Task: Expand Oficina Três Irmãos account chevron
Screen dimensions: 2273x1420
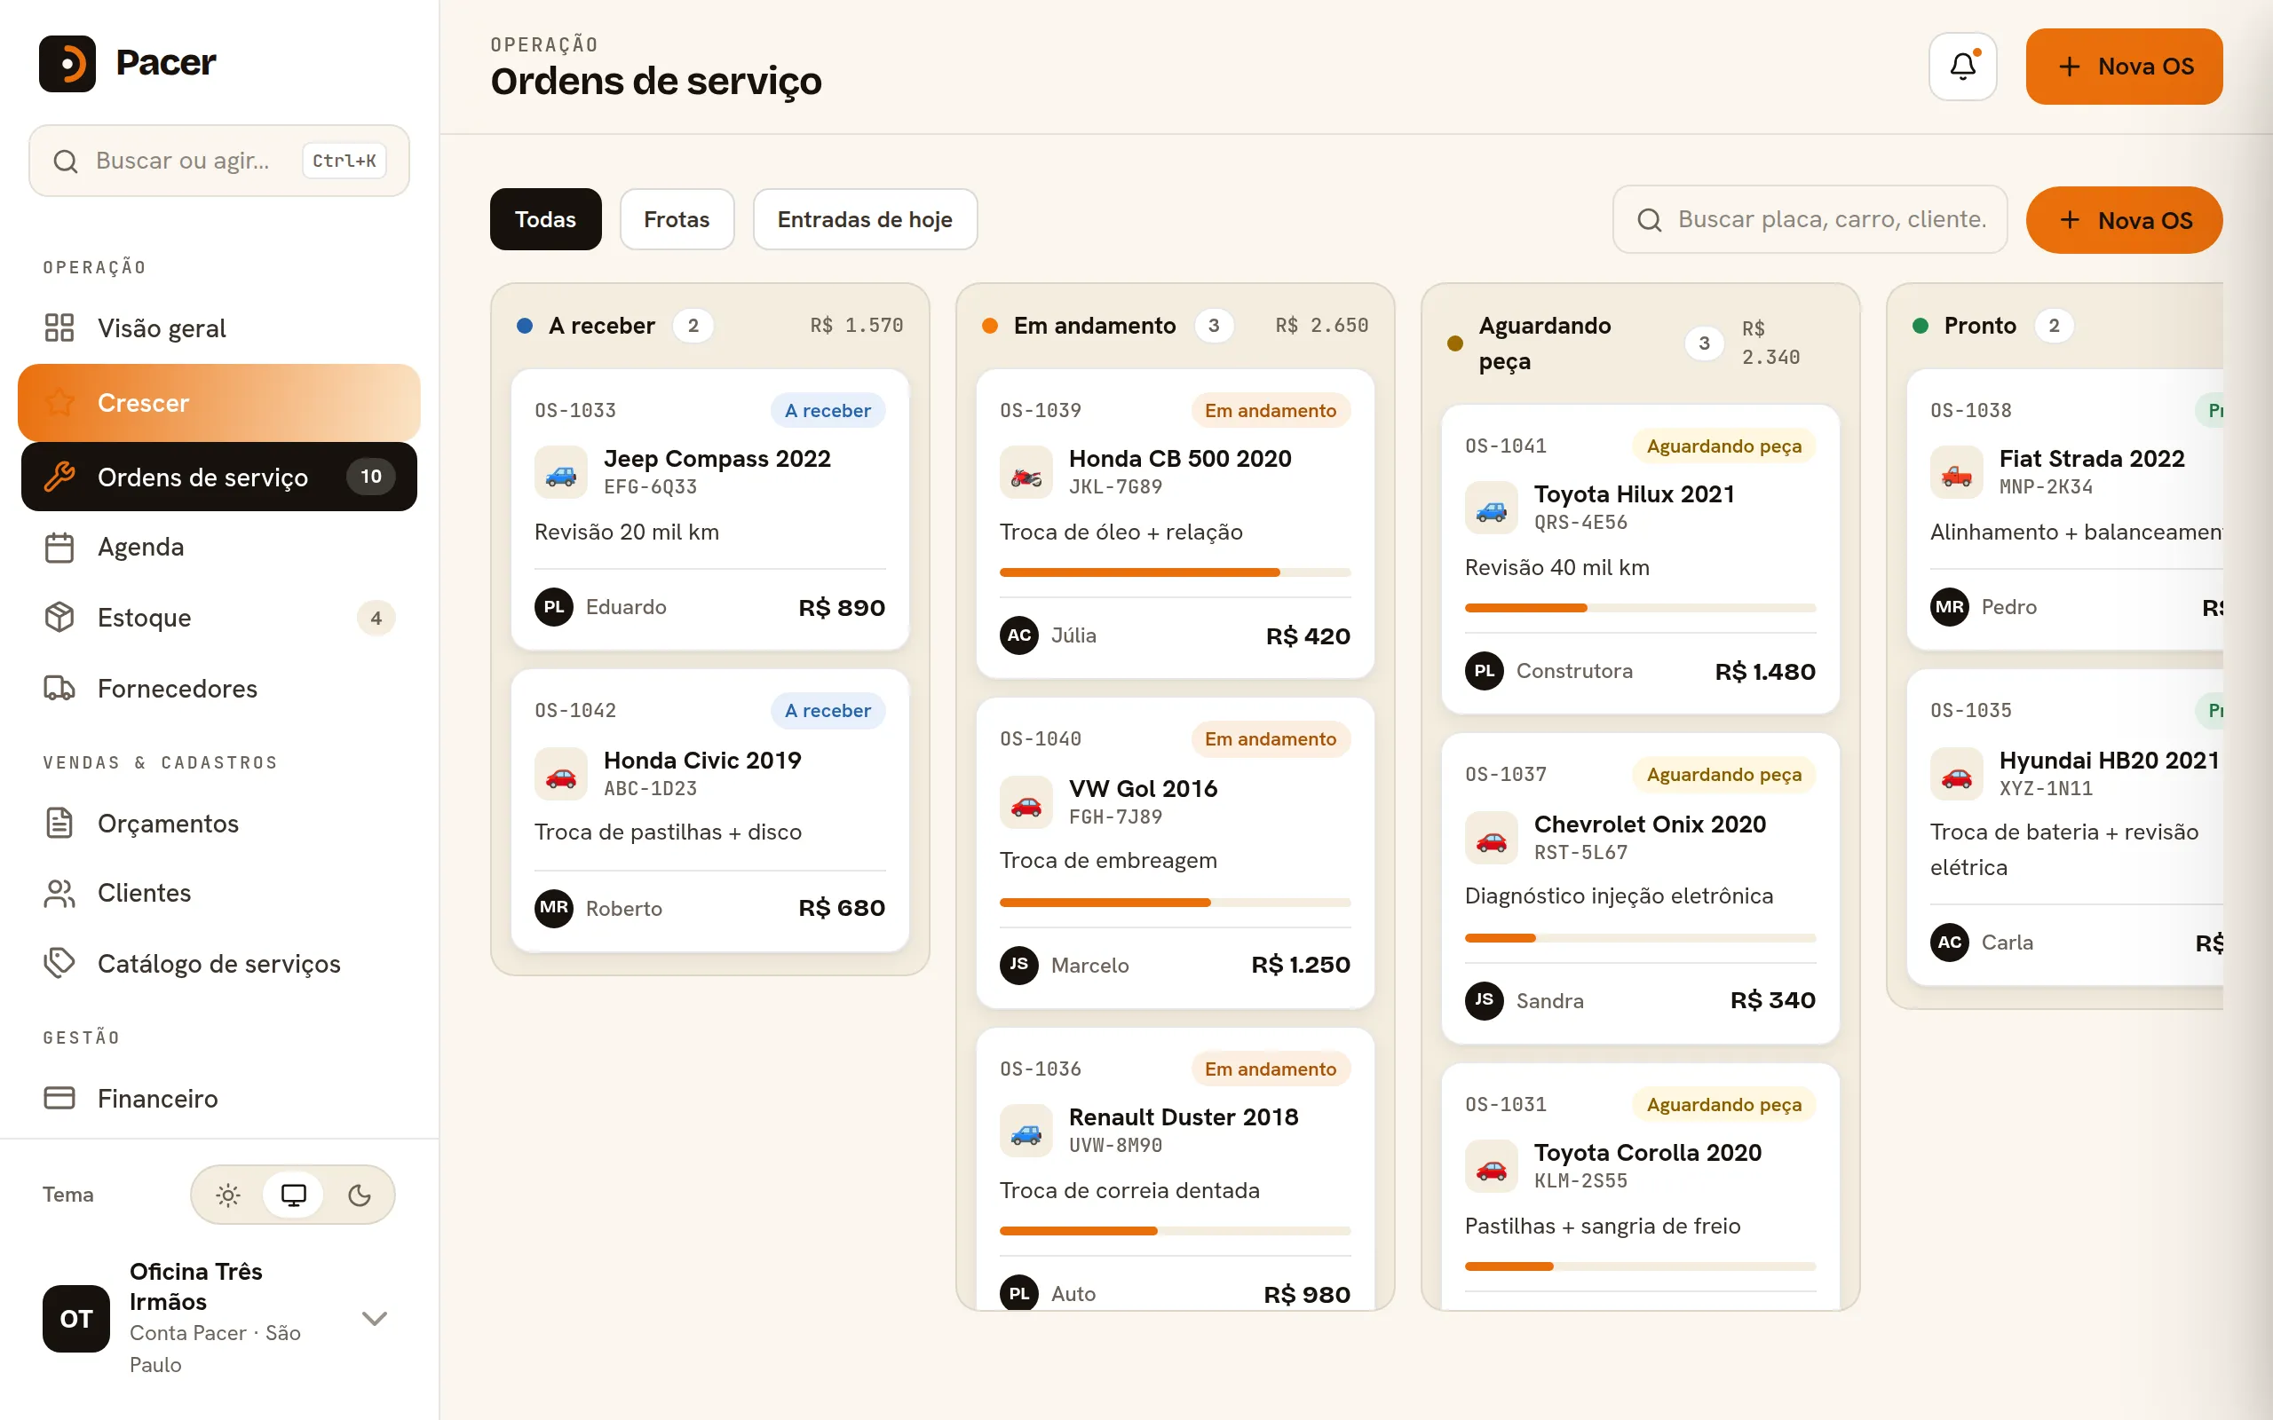Action: pos(375,1318)
